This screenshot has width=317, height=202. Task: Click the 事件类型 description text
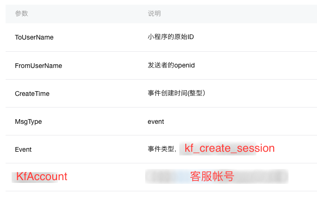[x=161, y=149]
